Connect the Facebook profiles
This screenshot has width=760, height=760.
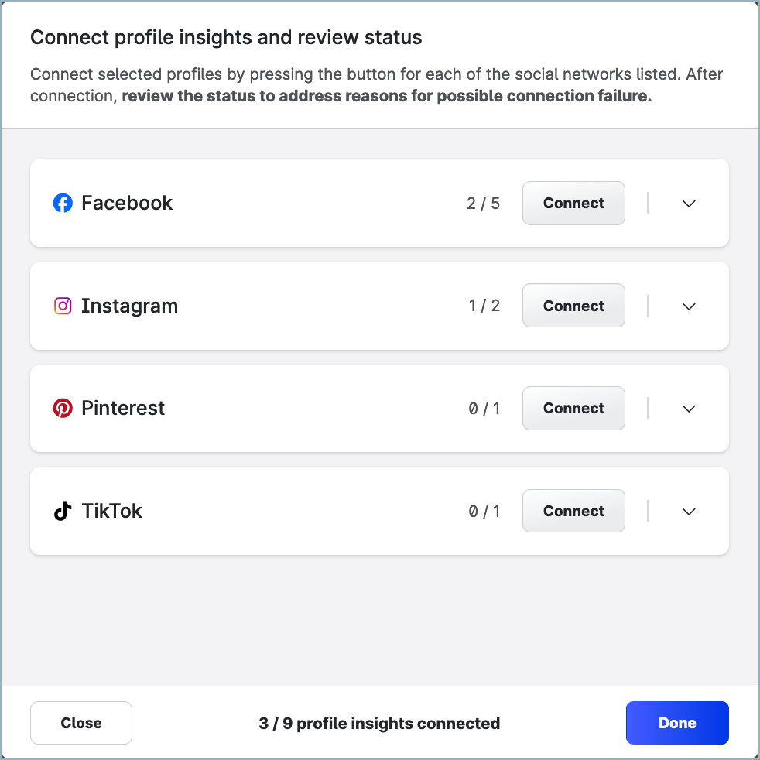pyautogui.click(x=573, y=203)
